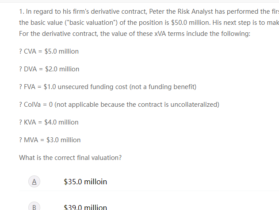Image resolution: width=279 pixels, height=210 pixels.
Task: Click "For the derivative contract" sentence start
Action: pyautogui.click(x=55, y=34)
